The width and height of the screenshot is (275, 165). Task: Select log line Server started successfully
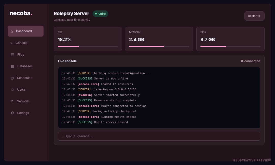101,95
